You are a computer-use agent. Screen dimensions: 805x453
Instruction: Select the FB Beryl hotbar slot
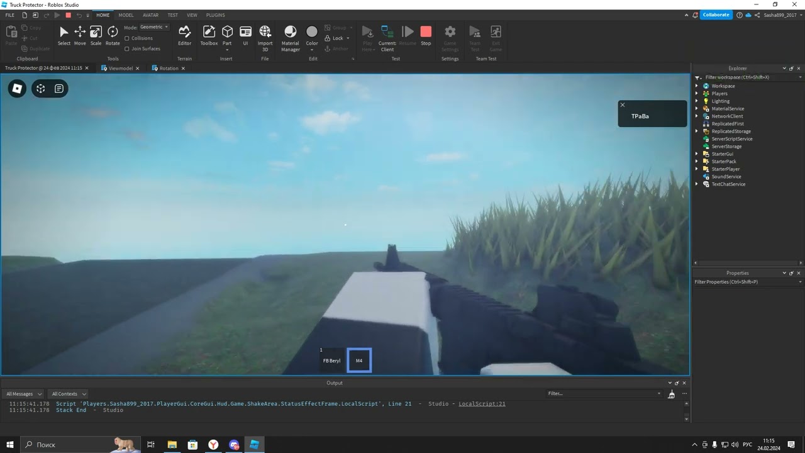pyautogui.click(x=331, y=361)
